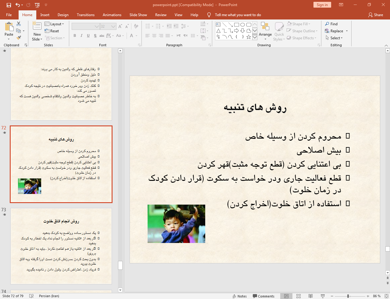Toggle underline formatting
The image size is (390, 299).
coord(88,36)
